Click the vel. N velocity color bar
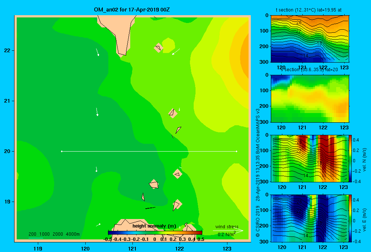371x252 pixels. click(350, 158)
